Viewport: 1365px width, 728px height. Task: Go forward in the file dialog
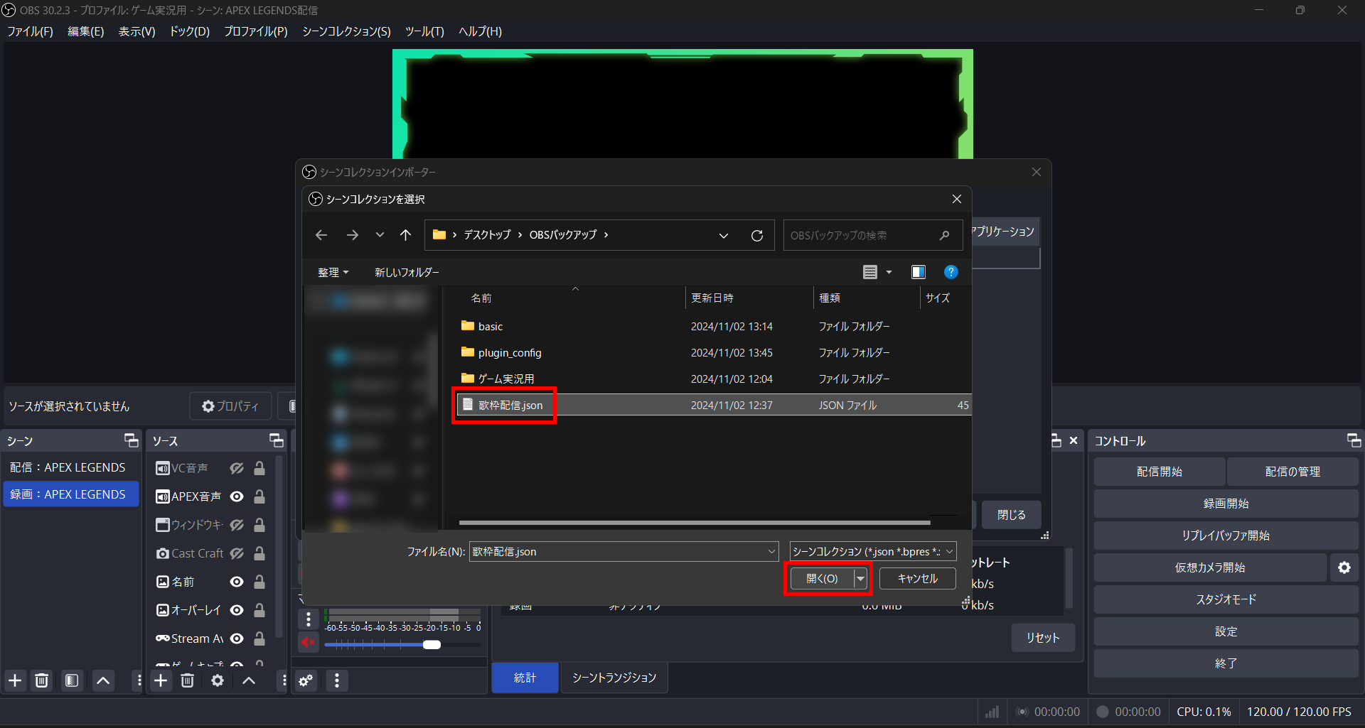pyautogui.click(x=352, y=235)
